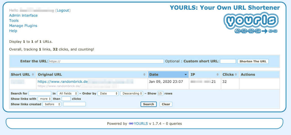The image size is (291, 135).
Task: Click the IP column header label
Action: (x=192, y=74)
